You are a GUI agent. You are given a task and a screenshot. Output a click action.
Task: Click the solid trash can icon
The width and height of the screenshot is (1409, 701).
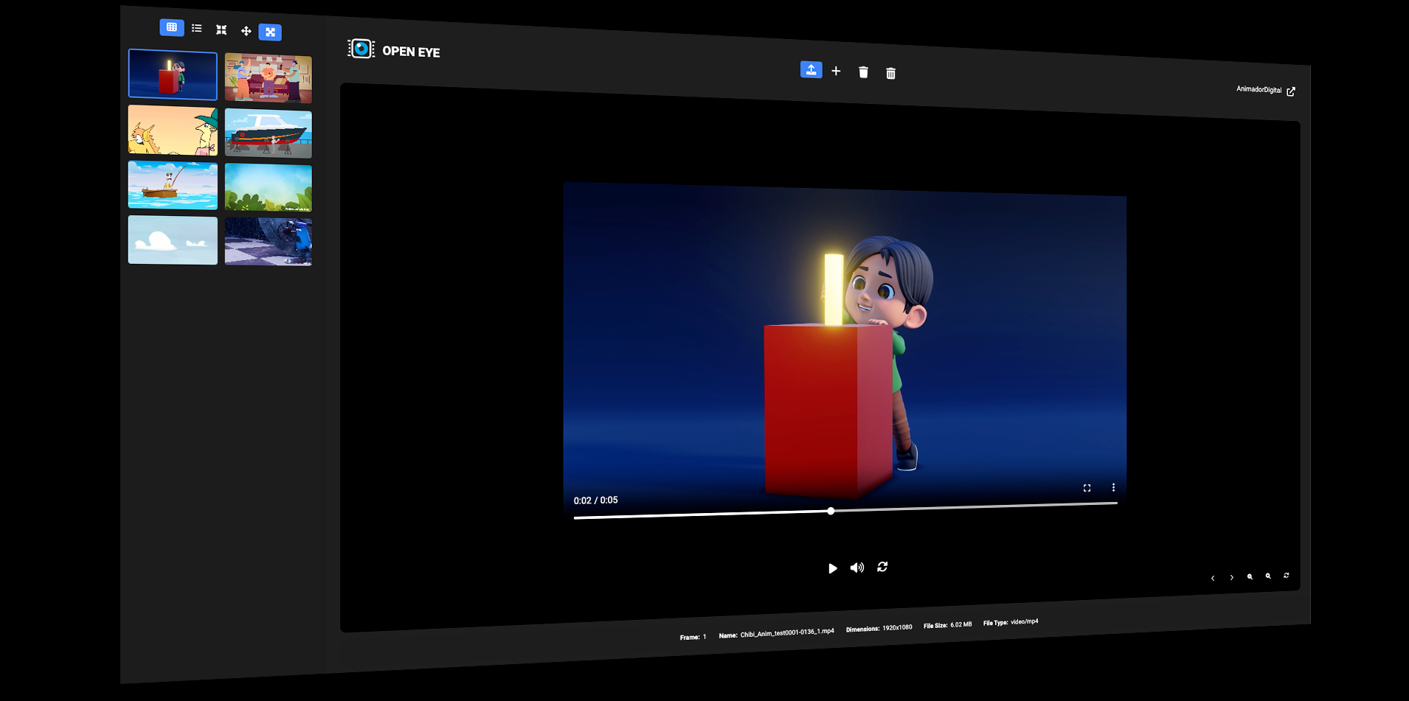[x=863, y=72]
